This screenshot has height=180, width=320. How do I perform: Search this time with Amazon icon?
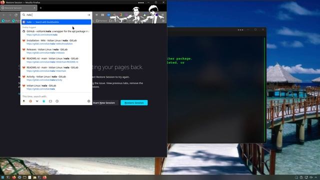coord(24,101)
